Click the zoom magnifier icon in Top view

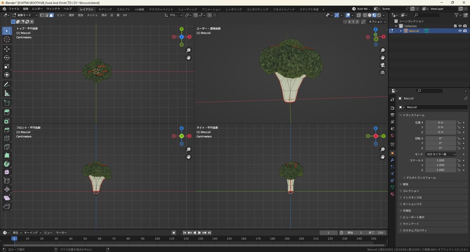(188, 50)
